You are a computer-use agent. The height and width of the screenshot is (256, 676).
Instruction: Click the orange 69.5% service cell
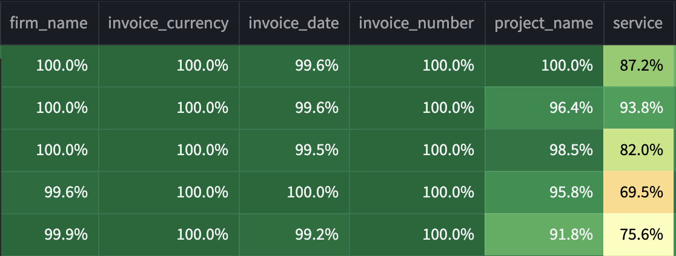640,193
